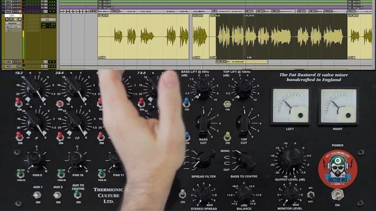376x211 pixels.
Task: Flip the yellow ON switch beside Top Cut
Action: point(227,137)
